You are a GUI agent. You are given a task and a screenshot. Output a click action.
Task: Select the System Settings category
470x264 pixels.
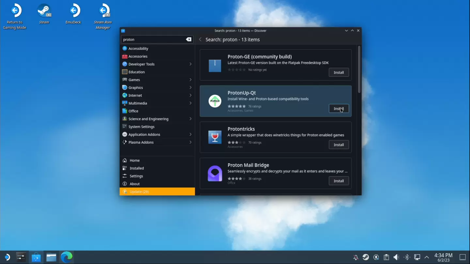157,127
